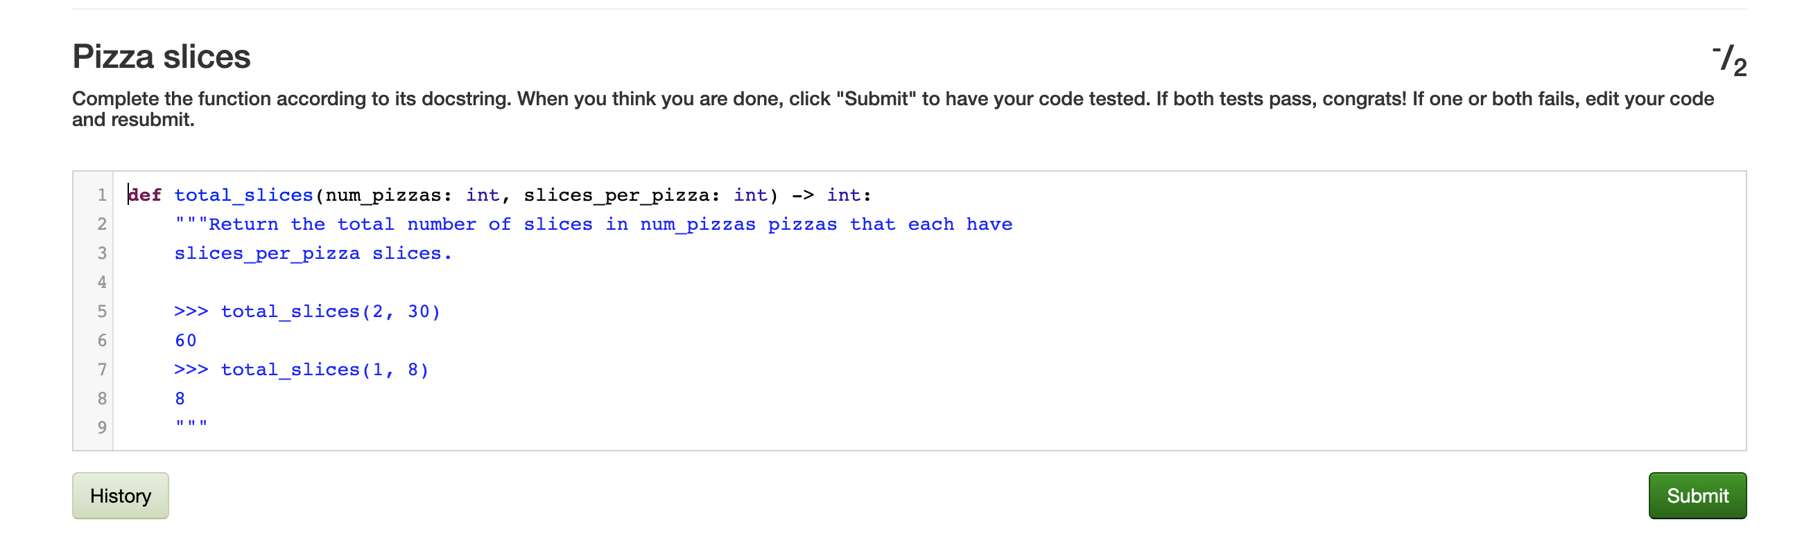Click line number 1 in the editor

coord(102,195)
